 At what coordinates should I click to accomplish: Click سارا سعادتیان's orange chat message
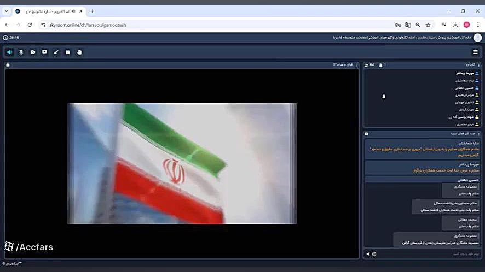424,152
